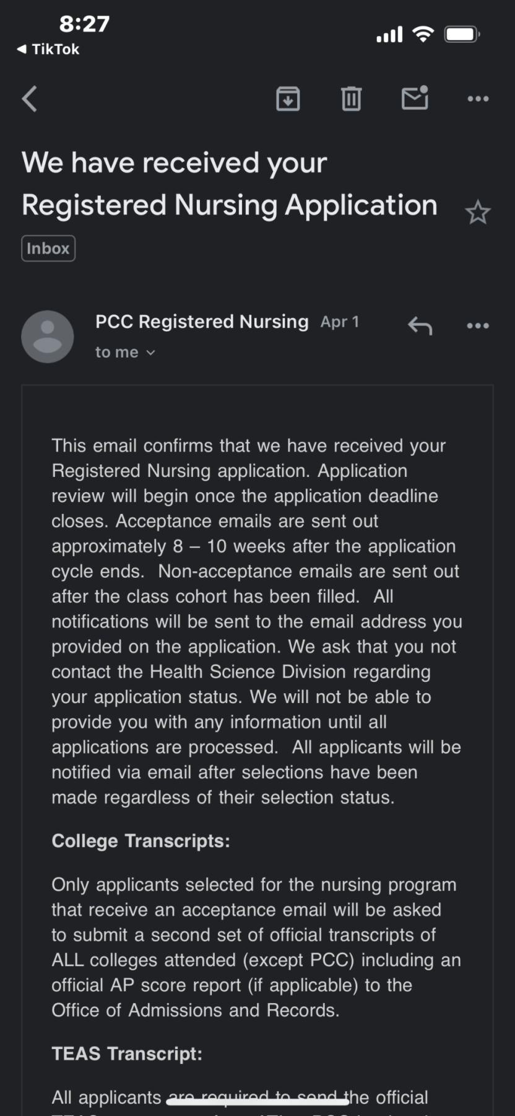The width and height of the screenshot is (515, 1116).
Task: Go back using the left arrow
Action: (30, 99)
